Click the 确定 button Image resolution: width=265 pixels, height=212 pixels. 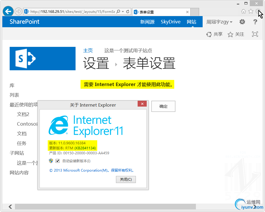point(163,106)
